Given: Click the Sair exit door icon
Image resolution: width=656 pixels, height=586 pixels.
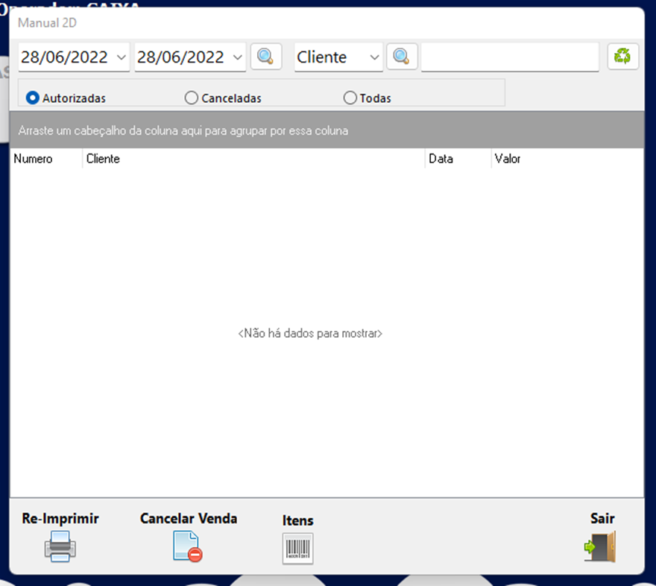Looking at the screenshot, I should (x=601, y=546).
